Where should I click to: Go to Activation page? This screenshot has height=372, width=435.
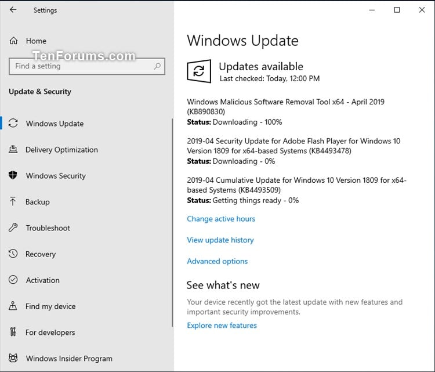tap(43, 280)
